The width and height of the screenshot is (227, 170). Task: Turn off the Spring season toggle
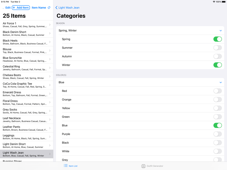point(218,39)
